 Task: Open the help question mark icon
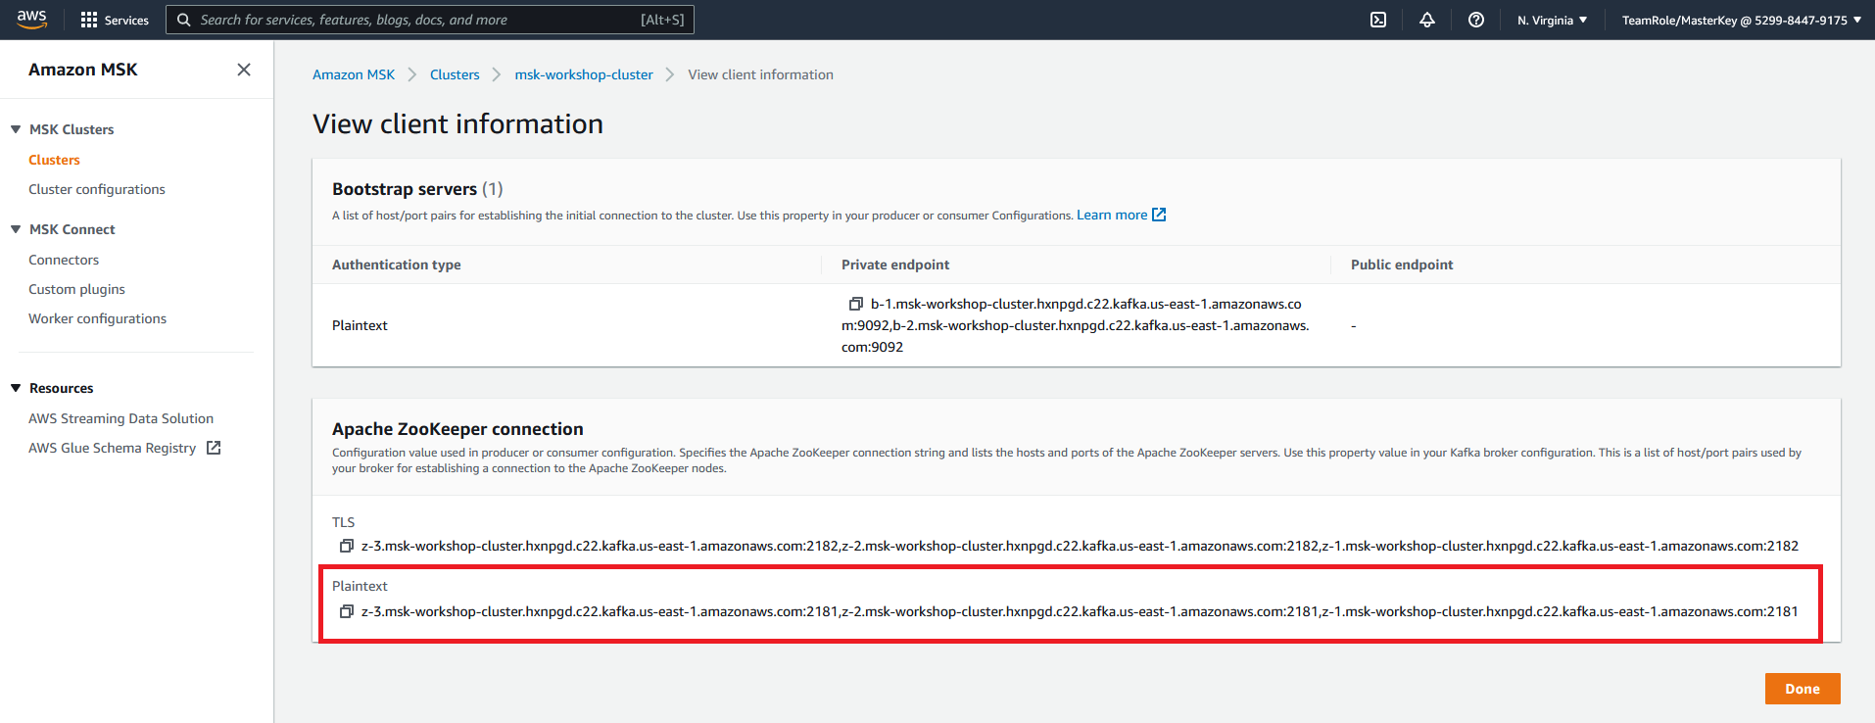click(1476, 20)
